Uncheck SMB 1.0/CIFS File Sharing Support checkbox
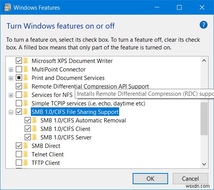 click(19, 112)
